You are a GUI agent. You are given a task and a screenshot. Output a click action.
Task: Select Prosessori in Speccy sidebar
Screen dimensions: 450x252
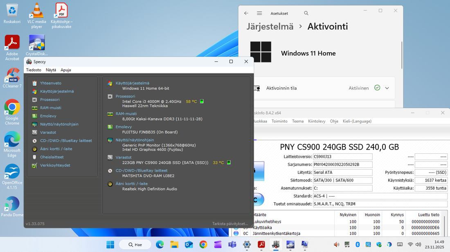(x=49, y=99)
